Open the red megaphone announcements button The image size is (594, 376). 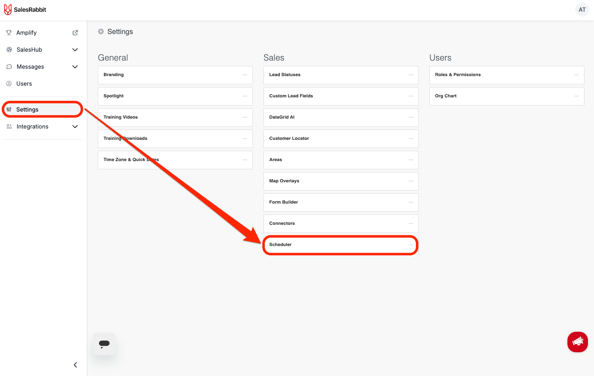point(578,342)
